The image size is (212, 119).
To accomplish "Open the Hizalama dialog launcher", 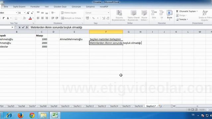I will [x=82, y=23].
